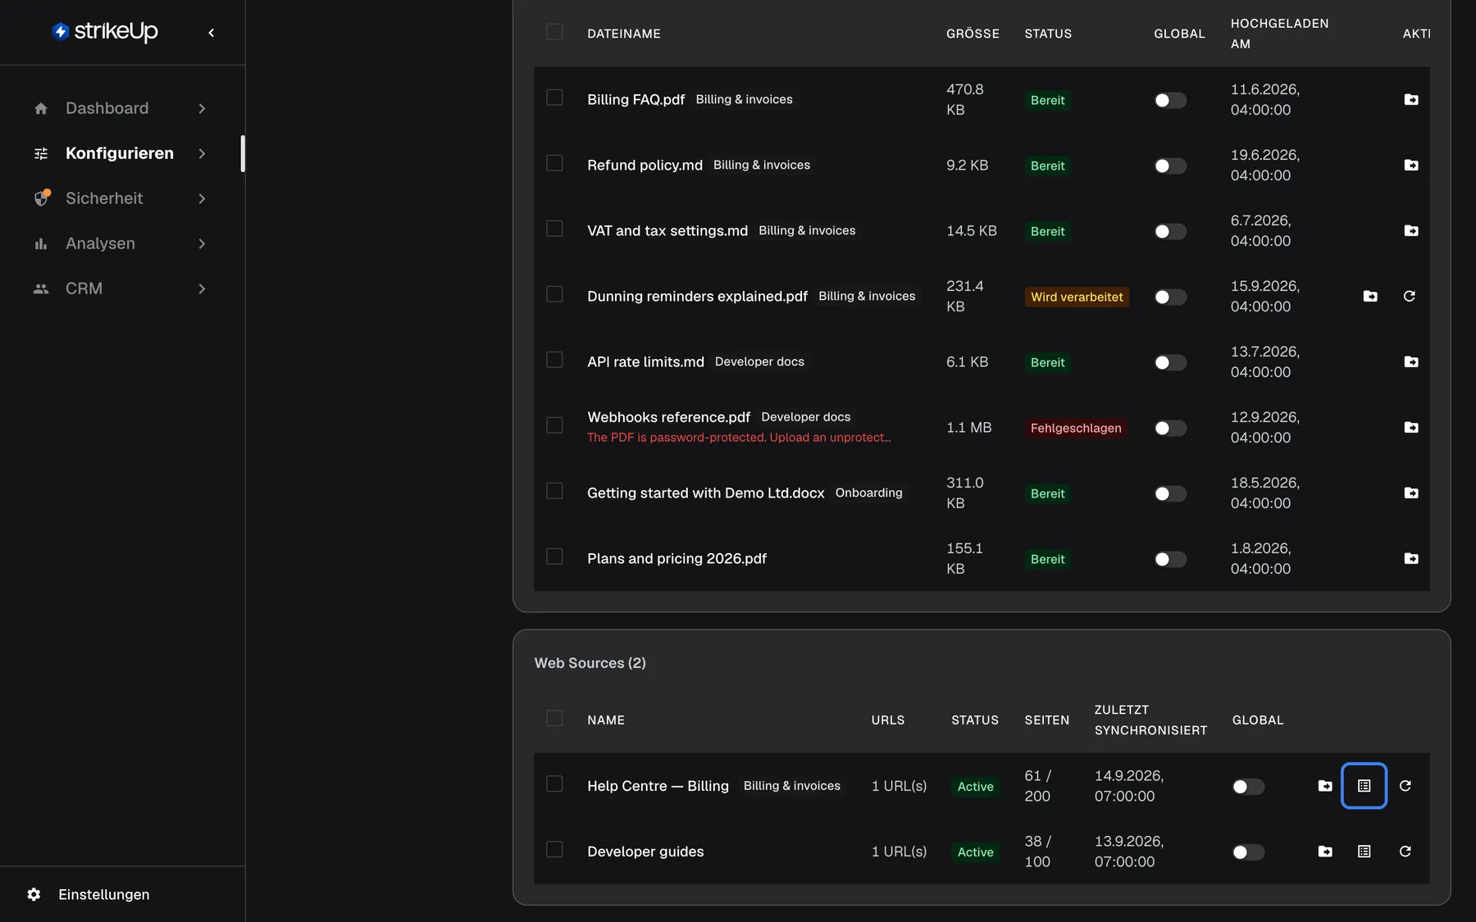Image resolution: width=1476 pixels, height=922 pixels.
Task: Select all web sources via header checkbox
Action: click(x=554, y=719)
